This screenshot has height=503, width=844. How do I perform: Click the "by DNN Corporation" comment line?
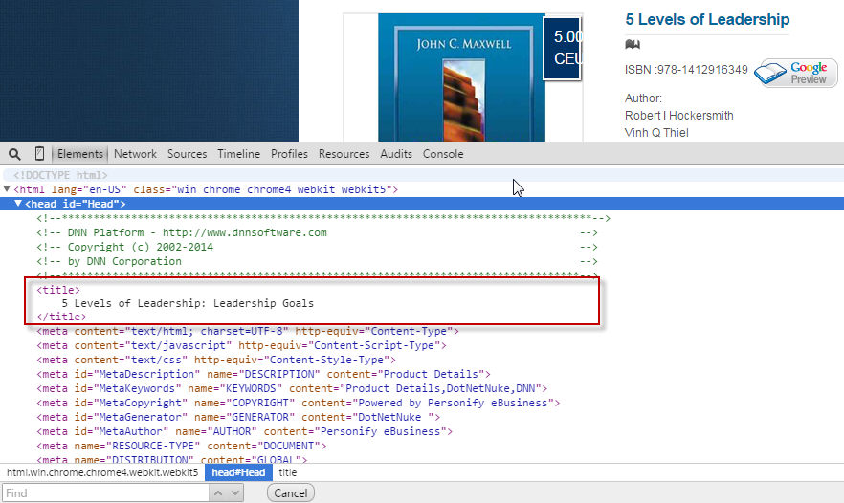tap(317, 261)
